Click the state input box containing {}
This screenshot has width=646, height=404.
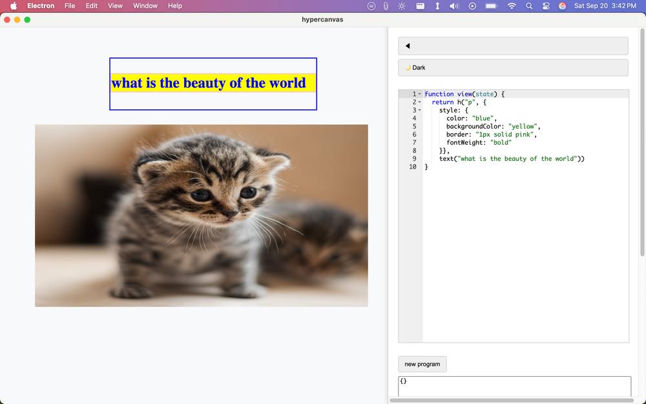[x=514, y=386]
